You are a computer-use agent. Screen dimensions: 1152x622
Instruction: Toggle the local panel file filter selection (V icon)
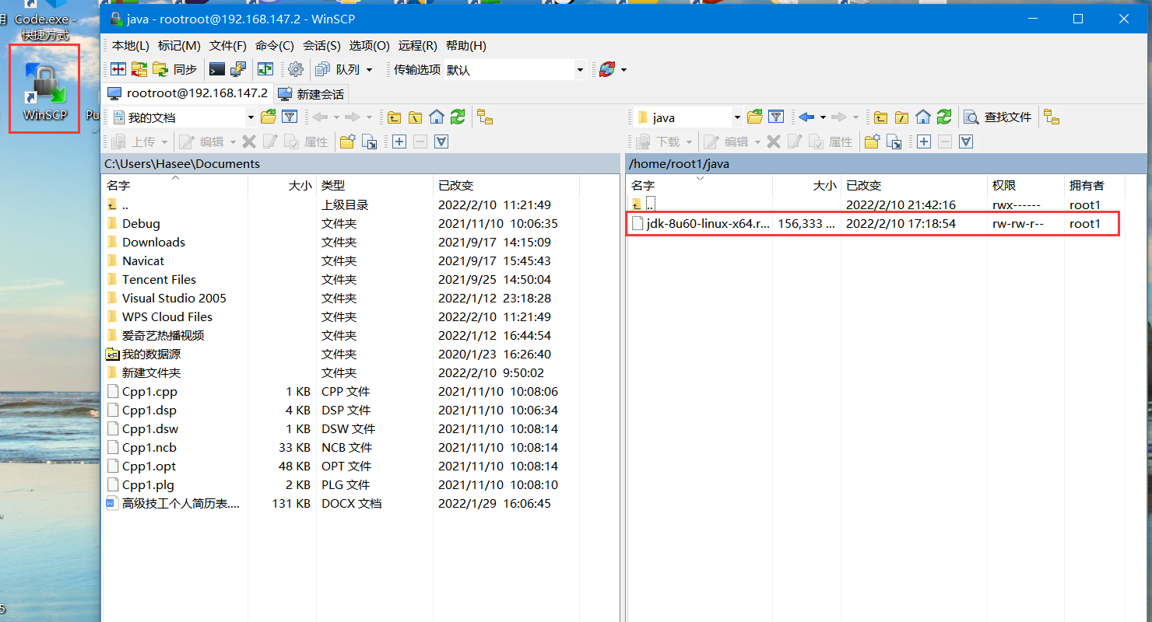click(441, 142)
